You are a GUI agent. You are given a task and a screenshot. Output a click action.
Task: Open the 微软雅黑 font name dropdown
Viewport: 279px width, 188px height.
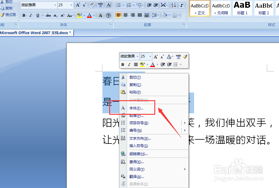click(56, 5)
